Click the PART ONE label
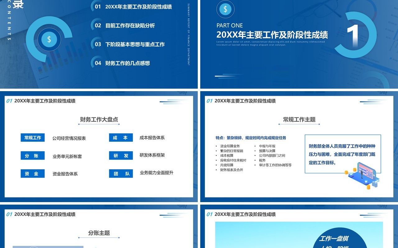The height and width of the screenshot is (248, 398). click(x=230, y=25)
